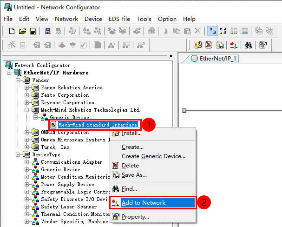
Task: Select Network Configurator root item
Action: point(42,65)
